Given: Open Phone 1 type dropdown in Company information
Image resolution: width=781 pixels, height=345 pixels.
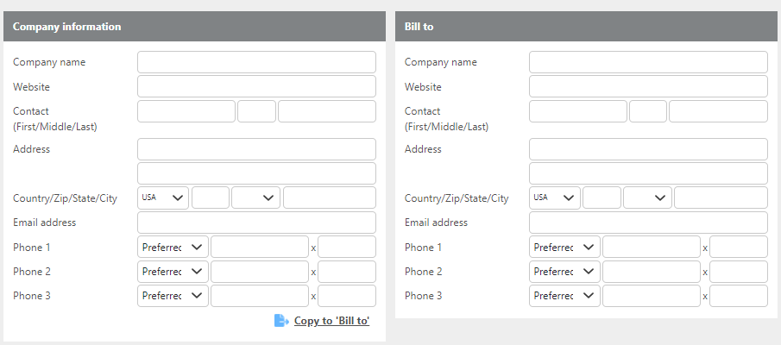Looking at the screenshot, I should click(173, 247).
